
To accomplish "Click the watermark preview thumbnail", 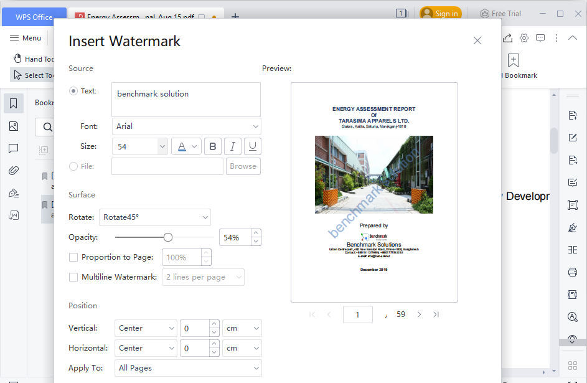I will click(374, 192).
